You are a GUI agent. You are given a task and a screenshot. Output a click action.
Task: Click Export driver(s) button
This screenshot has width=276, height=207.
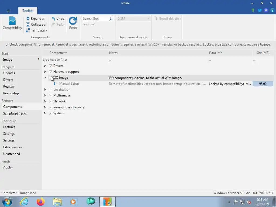[167, 19]
